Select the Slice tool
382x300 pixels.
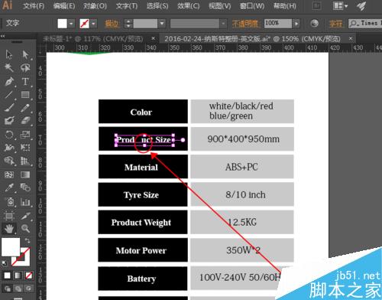[x=25, y=216]
